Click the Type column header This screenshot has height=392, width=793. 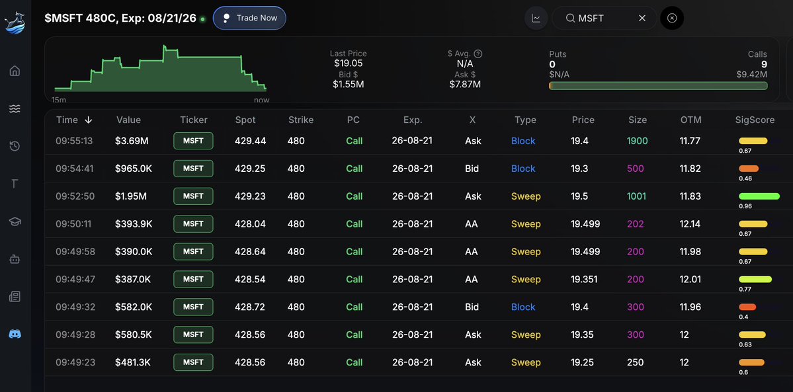(525, 120)
